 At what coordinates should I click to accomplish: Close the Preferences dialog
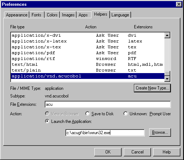click(x=179, y=4)
